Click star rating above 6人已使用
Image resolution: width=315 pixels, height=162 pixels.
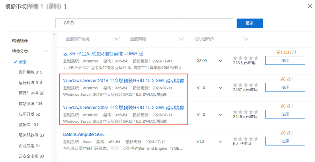[246, 139]
